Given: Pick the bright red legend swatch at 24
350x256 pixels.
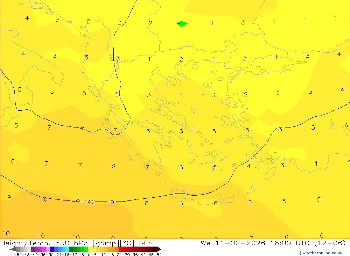Looking at the screenshot, I should [121, 249].
